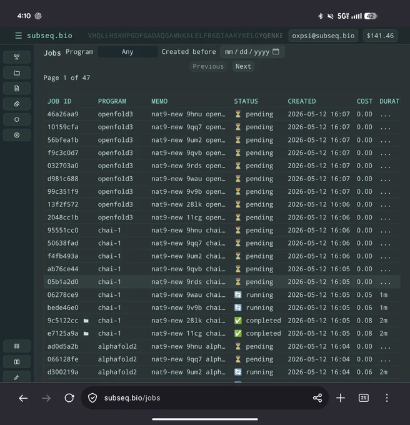Open job 10159cfa
The image size is (410, 425).
[222, 127]
